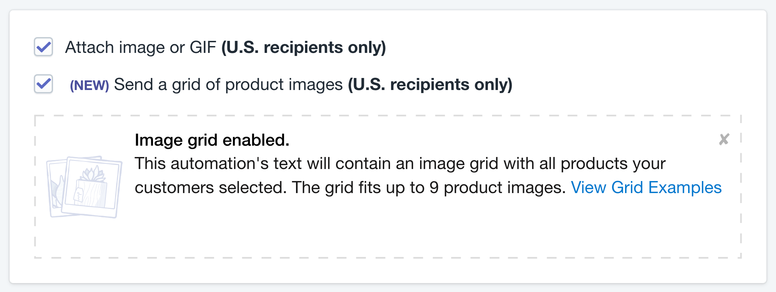Click the word "GIF" in the first option
776x292 pixels.
click(203, 47)
